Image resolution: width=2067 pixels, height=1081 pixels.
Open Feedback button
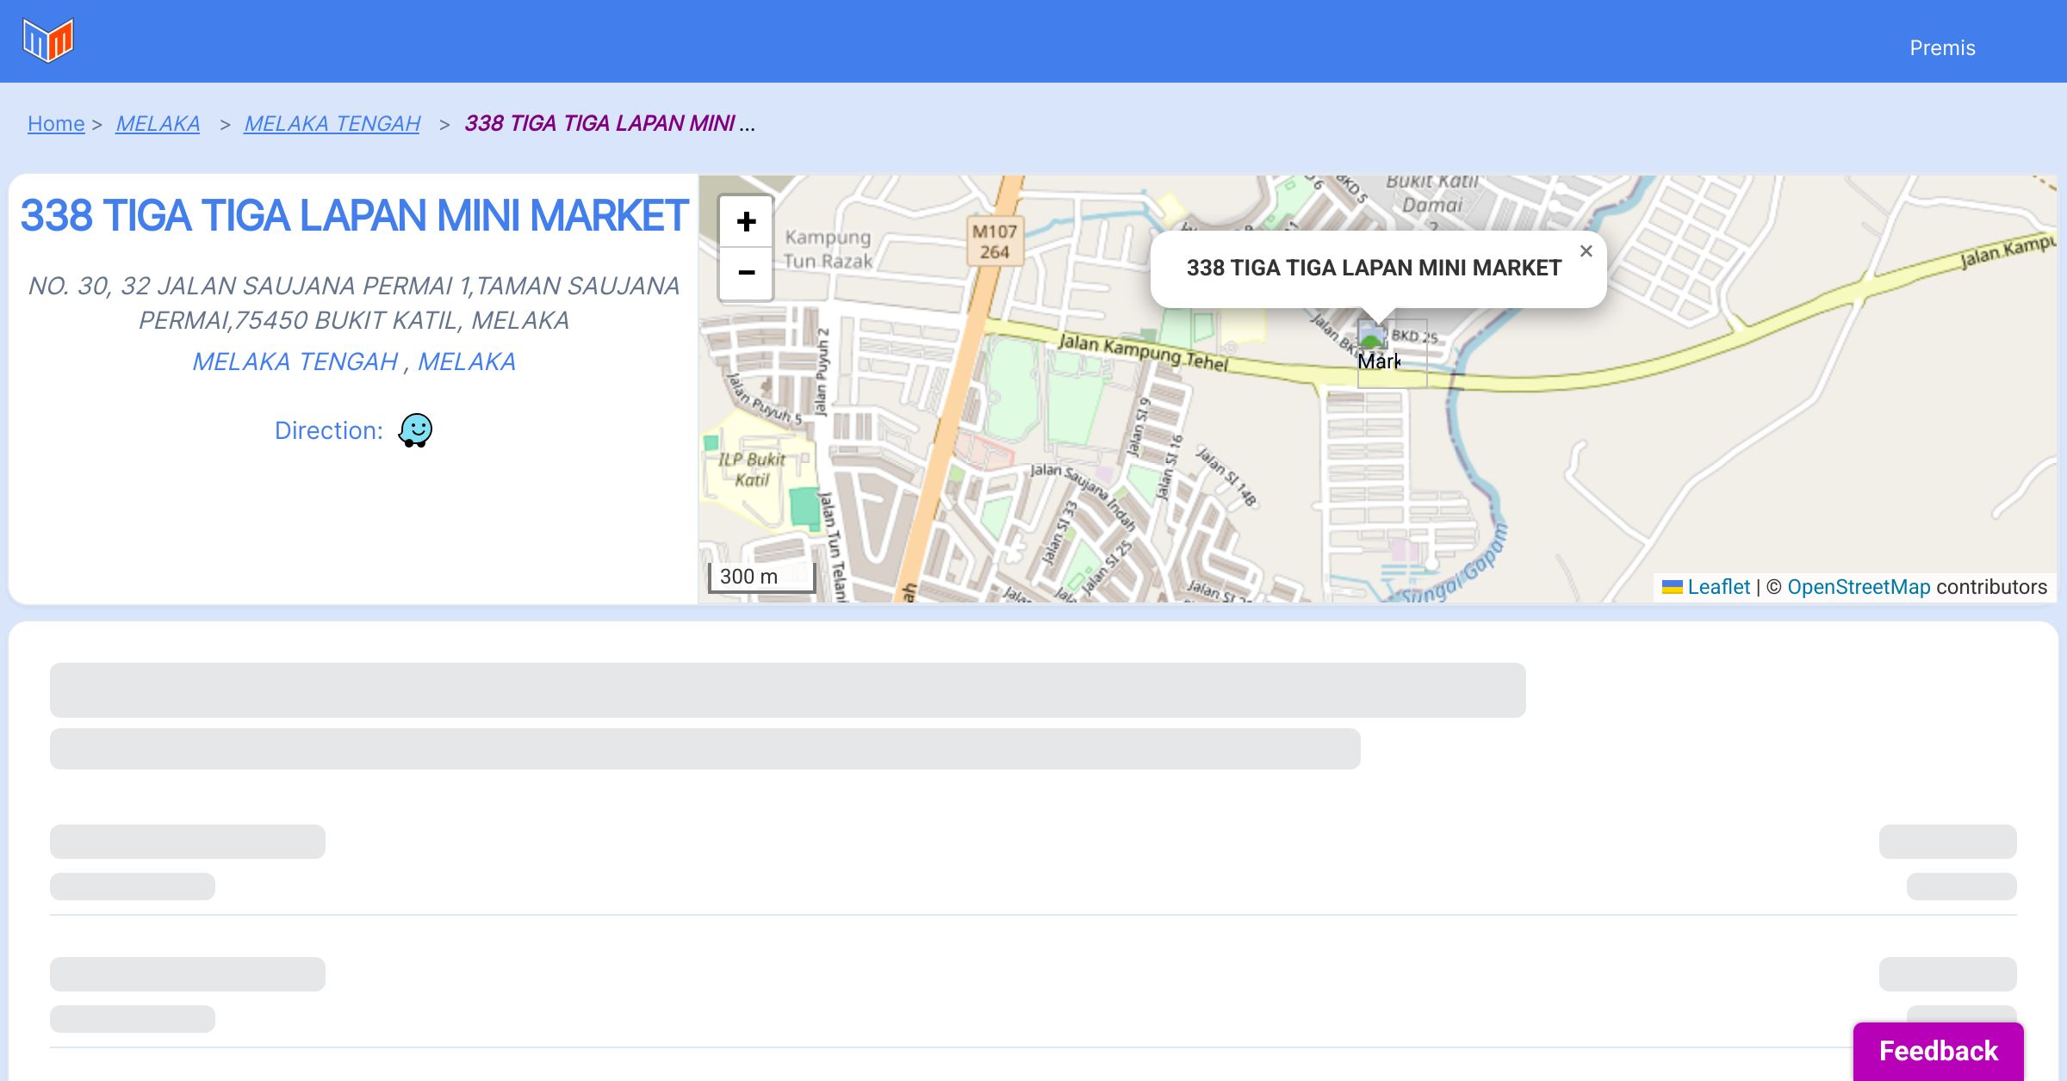(x=1938, y=1050)
